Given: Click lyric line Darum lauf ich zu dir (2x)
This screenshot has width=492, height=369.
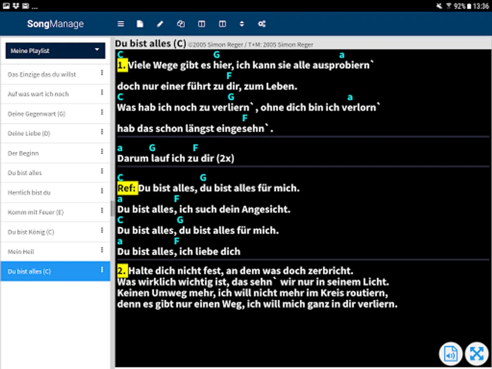Looking at the screenshot, I should [175, 159].
